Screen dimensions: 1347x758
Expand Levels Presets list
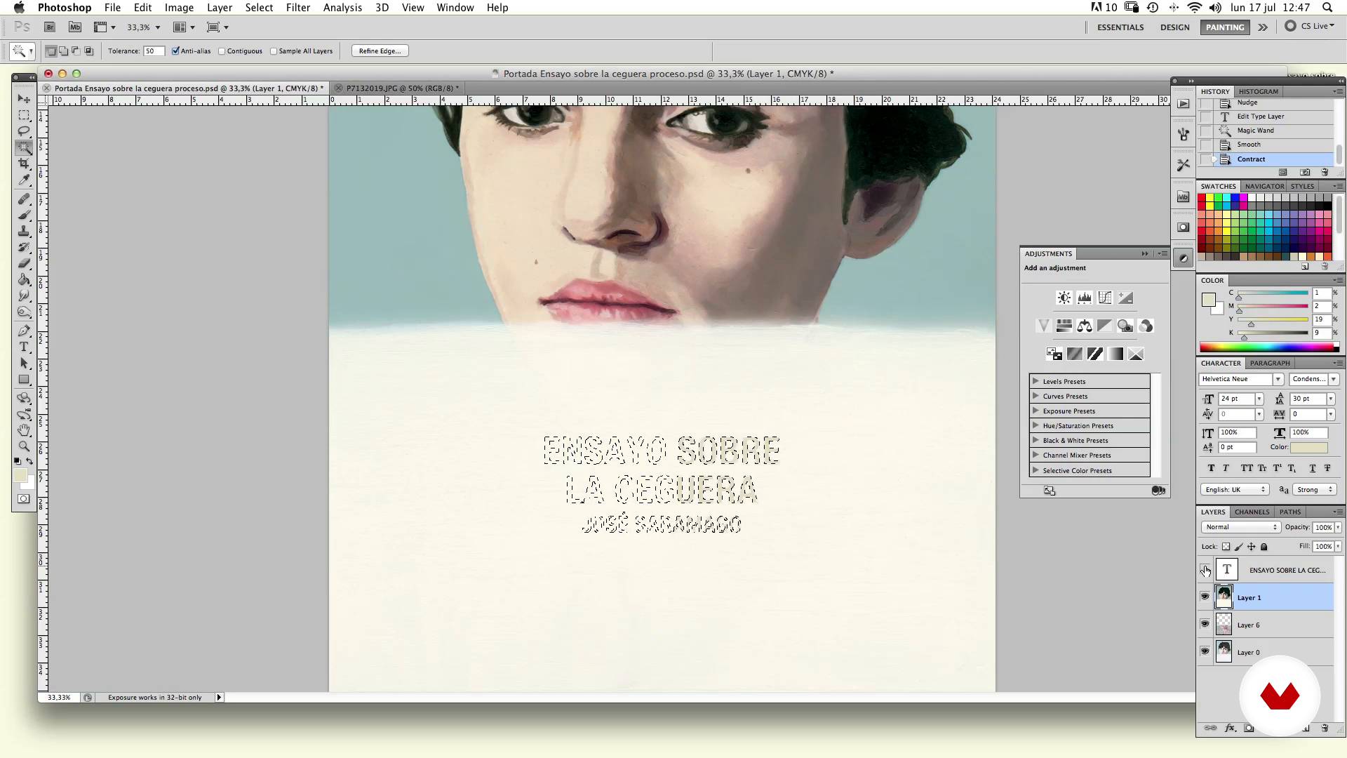[1036, 381]
